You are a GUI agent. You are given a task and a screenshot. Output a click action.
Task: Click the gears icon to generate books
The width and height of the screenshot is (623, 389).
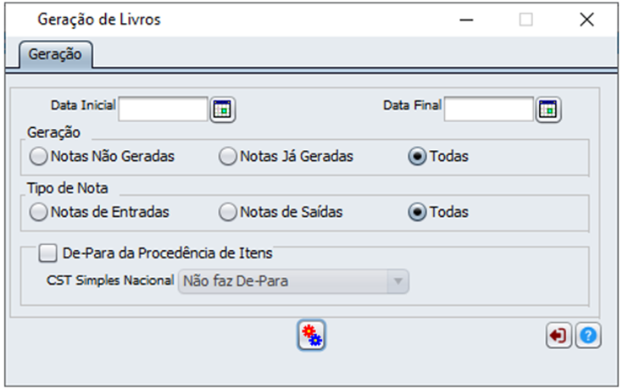312,336
